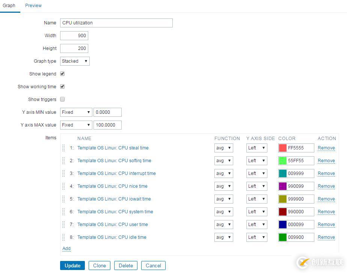
Task: Switch to the Preview tab
Action: [33, 6]
